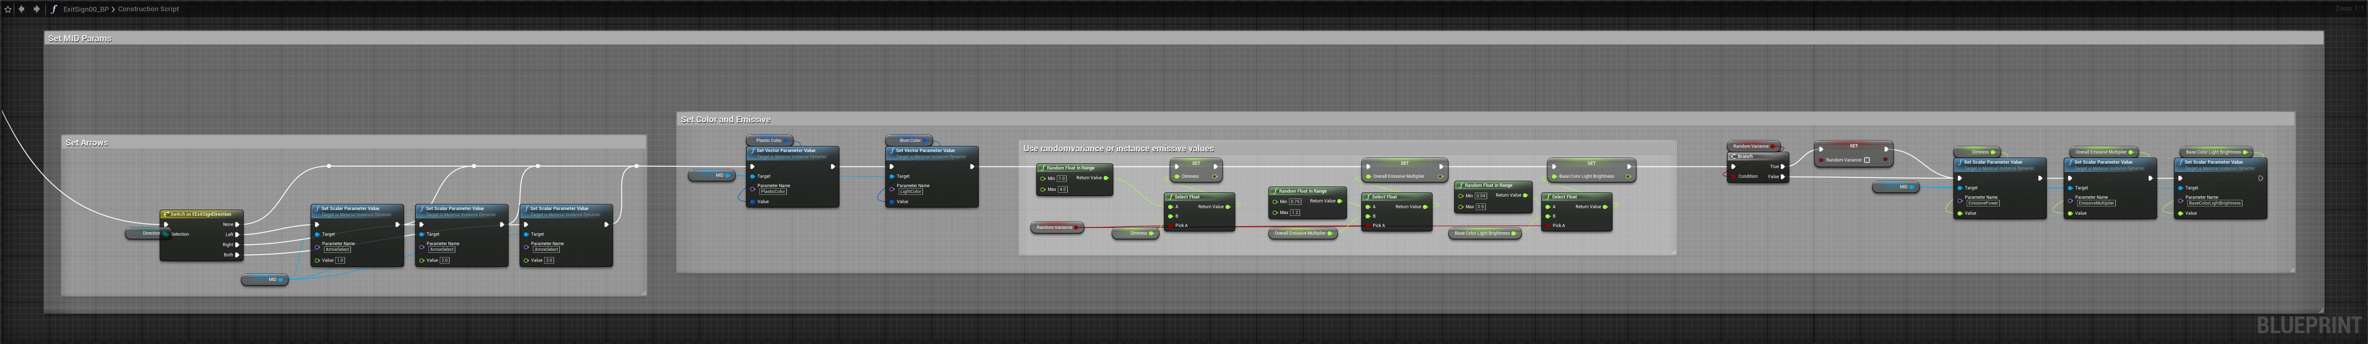Select the Plastic Color variable node
This screenshot has height=344, width=2368.
(770, 140)
